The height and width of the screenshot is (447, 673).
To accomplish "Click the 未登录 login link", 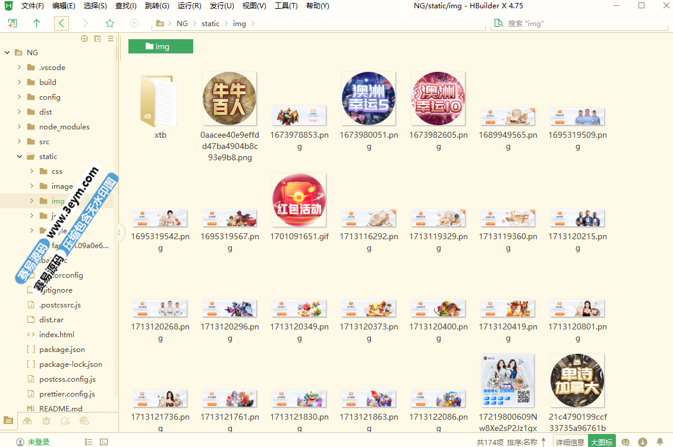I will pos(39,442).
